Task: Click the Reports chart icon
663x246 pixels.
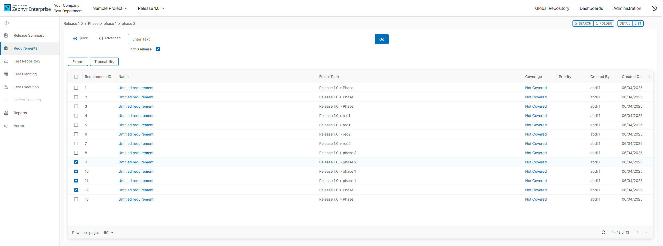Action: tap(6, 113)
